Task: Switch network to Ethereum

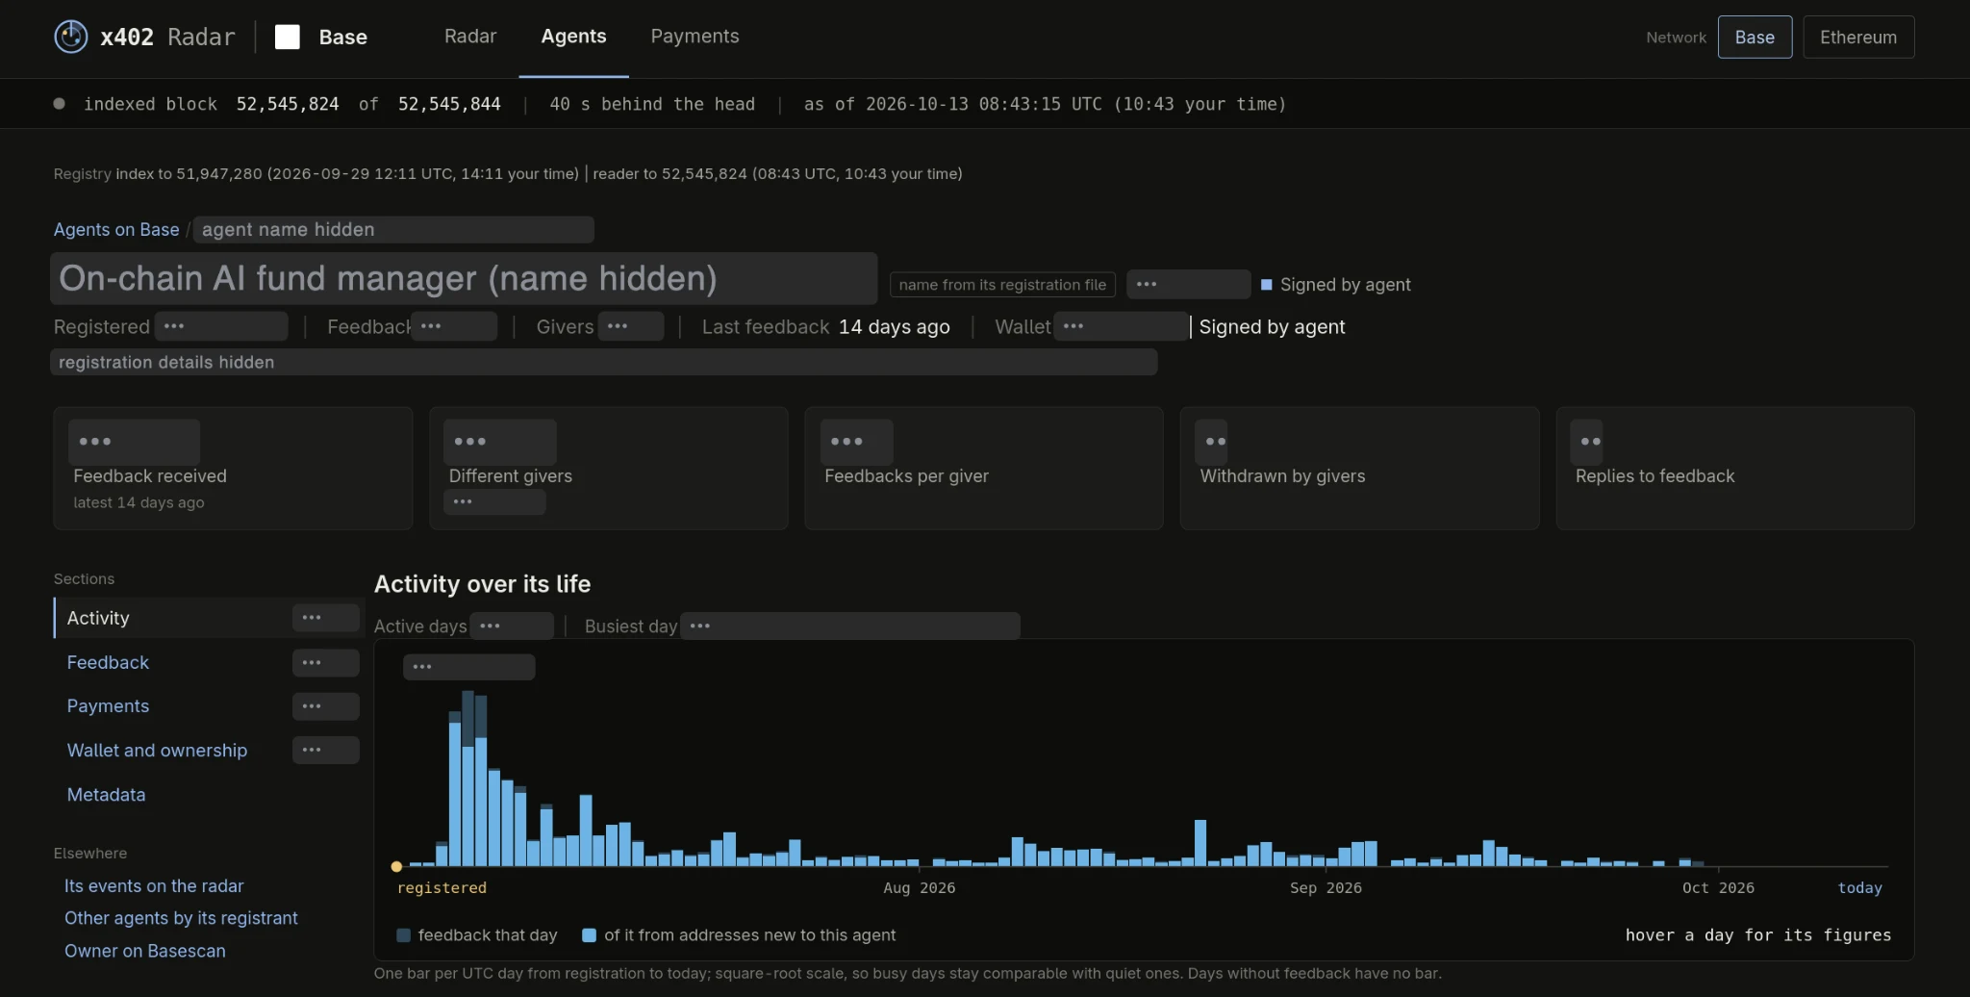Action: click(1858, 37)
